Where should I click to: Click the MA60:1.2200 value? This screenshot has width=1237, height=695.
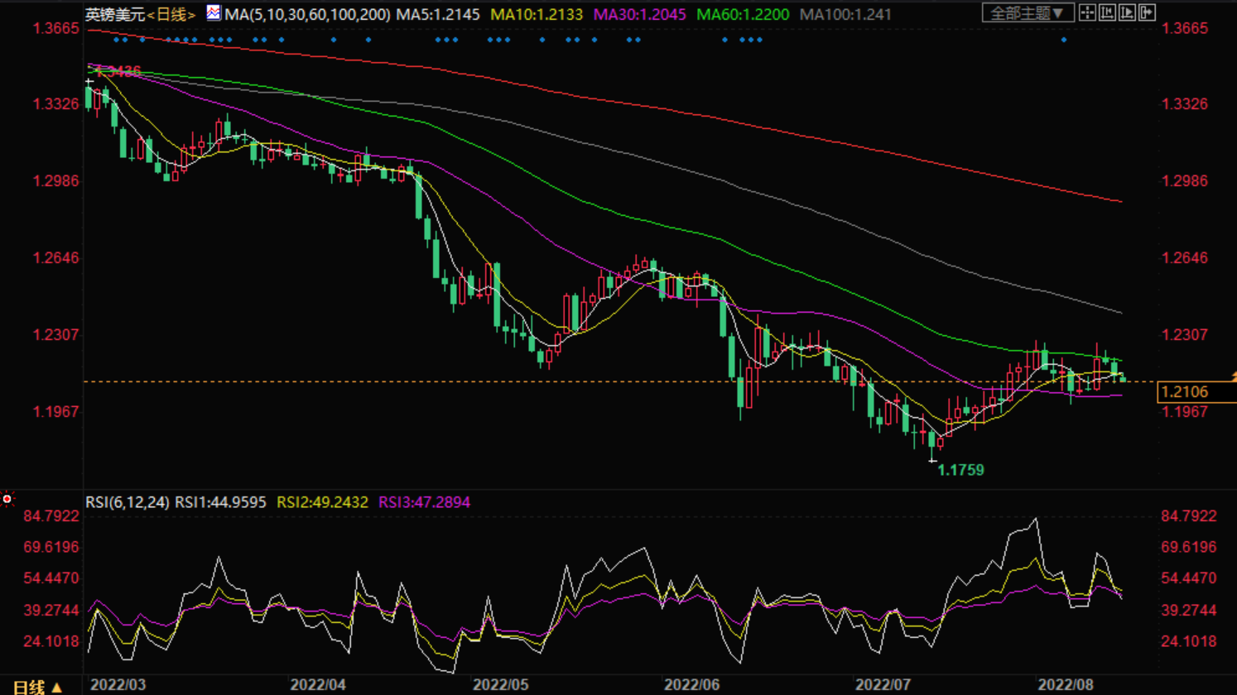click(x=743, y=15)
